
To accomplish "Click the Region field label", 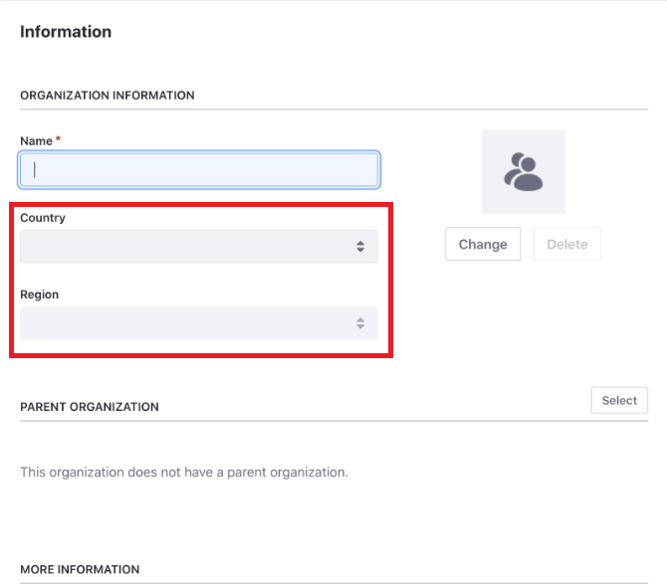I will point(40,294).
